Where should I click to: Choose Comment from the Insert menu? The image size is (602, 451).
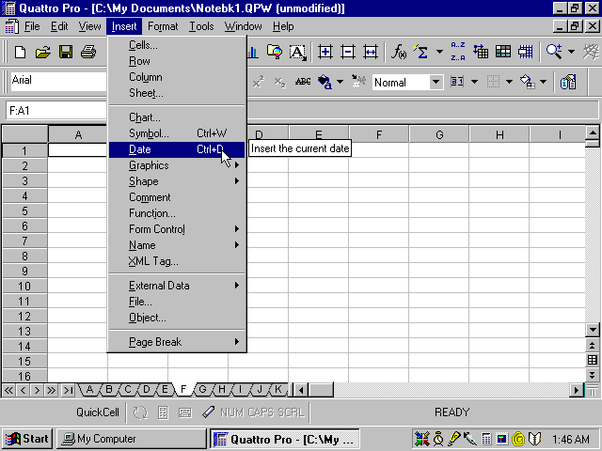click(177, 197)
